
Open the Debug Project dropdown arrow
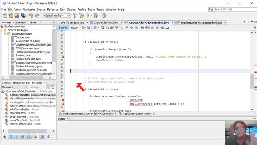click(x=100, y=15)
